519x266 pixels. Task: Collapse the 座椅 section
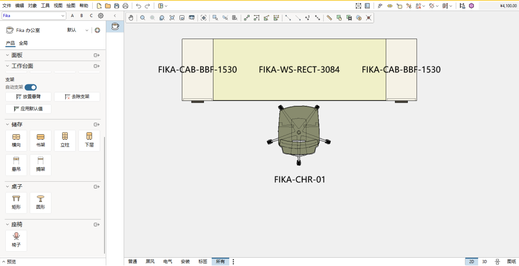point(8,224)
